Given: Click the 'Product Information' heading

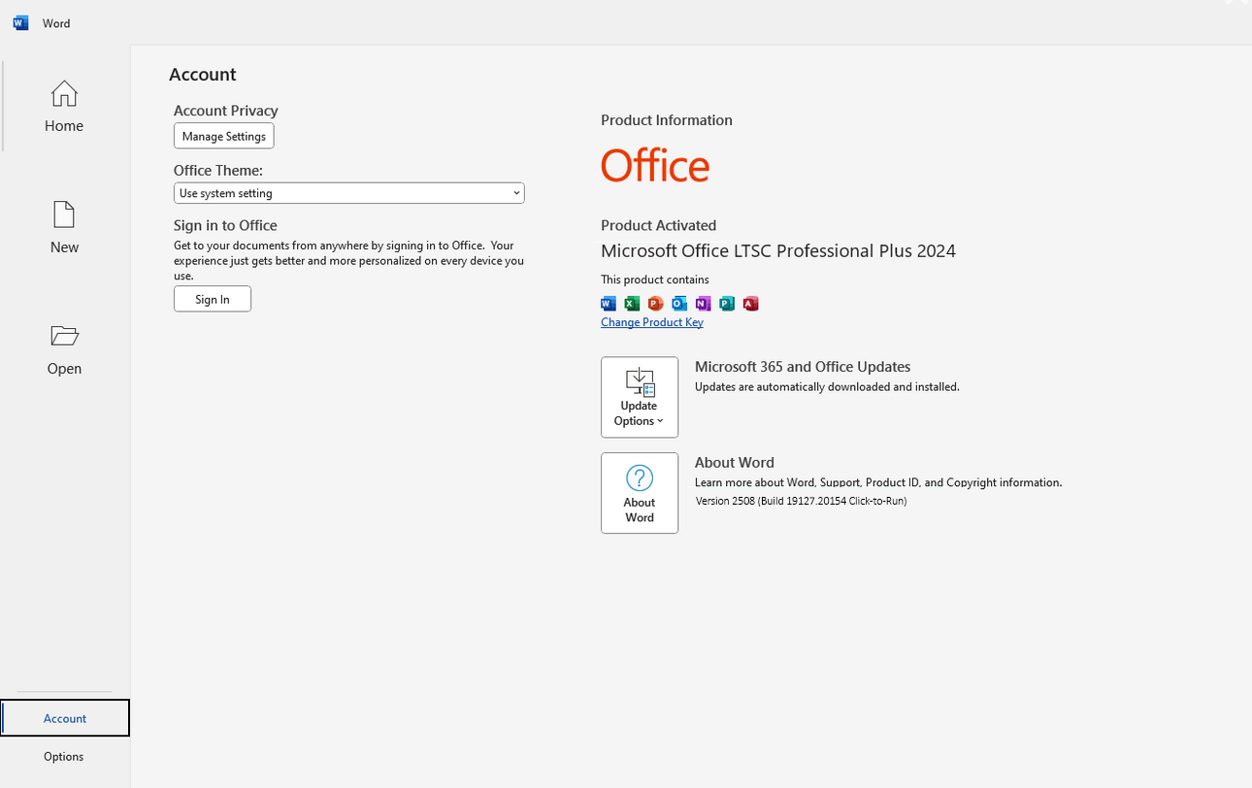Looking at the screenshot, I should 667,120.
